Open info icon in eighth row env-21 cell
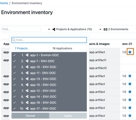This screenshot has height=120, width=136. point(130,108)
